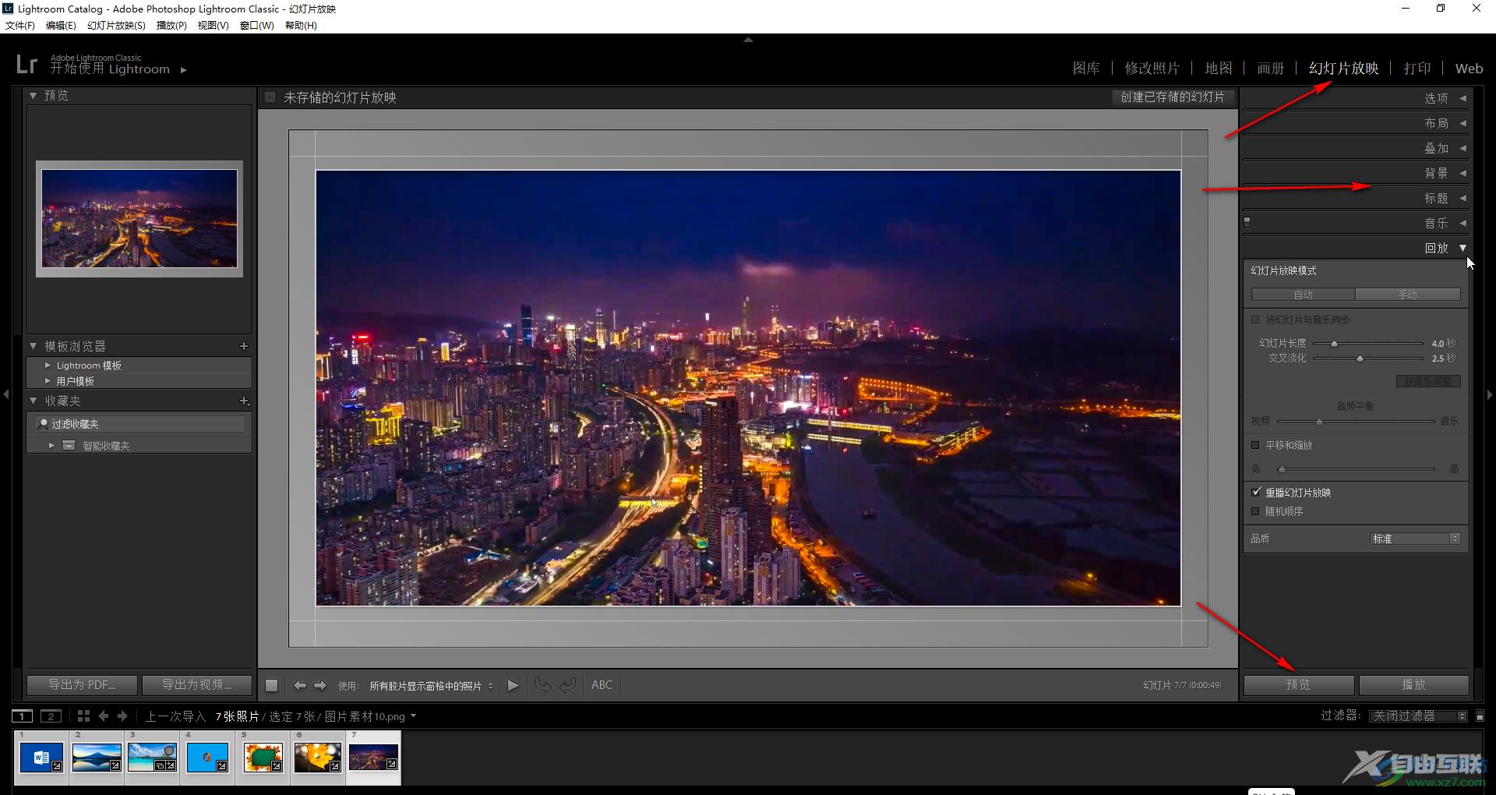This screenshot has width=1496, height=795.
Task: Enable 将幻灯片与音乐同步 checkbox
Action: pyautogui.click(x=1255, y=320)
